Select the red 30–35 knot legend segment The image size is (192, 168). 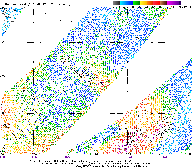pos(157,3)
